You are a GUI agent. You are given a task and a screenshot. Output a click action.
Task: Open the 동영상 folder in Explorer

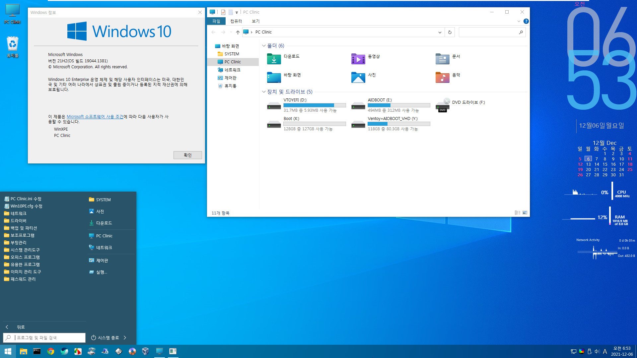[366, 59]
